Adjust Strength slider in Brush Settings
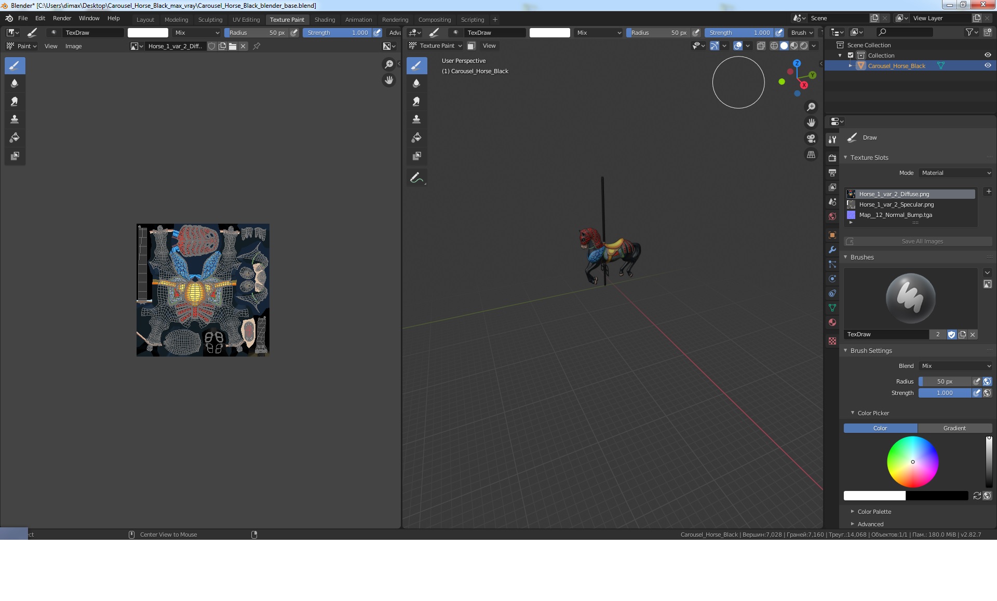This screenshot has width=997, height=601. click(x=945, y=393)
